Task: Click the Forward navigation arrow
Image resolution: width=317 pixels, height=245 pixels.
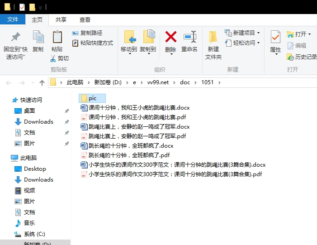Action: (22, 83)
